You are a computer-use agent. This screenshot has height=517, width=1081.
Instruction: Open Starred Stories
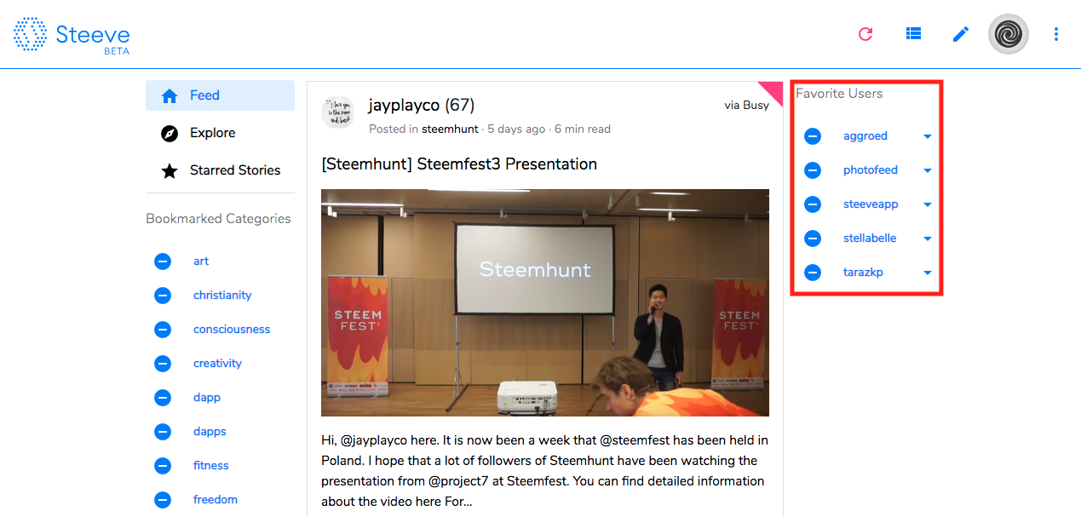tap(220, 170)
